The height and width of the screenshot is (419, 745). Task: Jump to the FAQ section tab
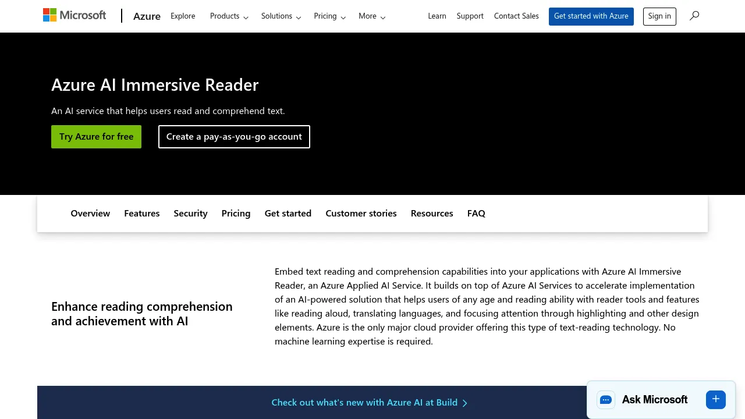click(x=476, y=214)
